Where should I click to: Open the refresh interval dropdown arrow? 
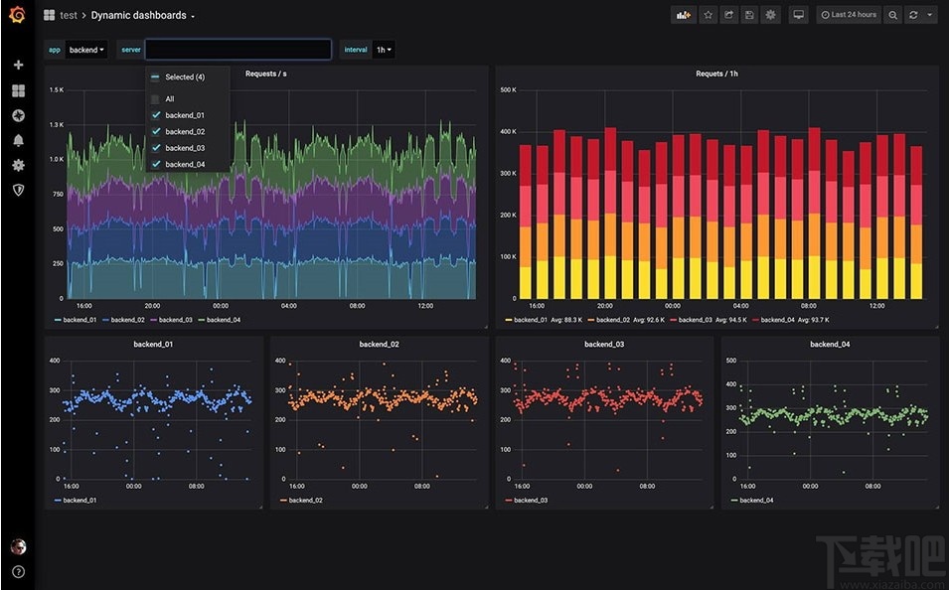pos(928,15)
